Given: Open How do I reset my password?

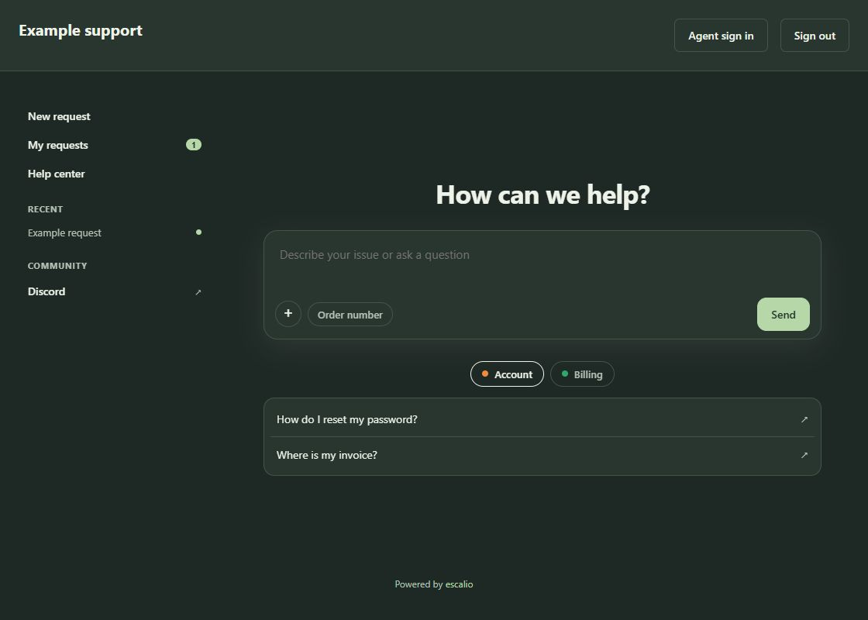Looking at the screenshot, I should coord(542,419).
